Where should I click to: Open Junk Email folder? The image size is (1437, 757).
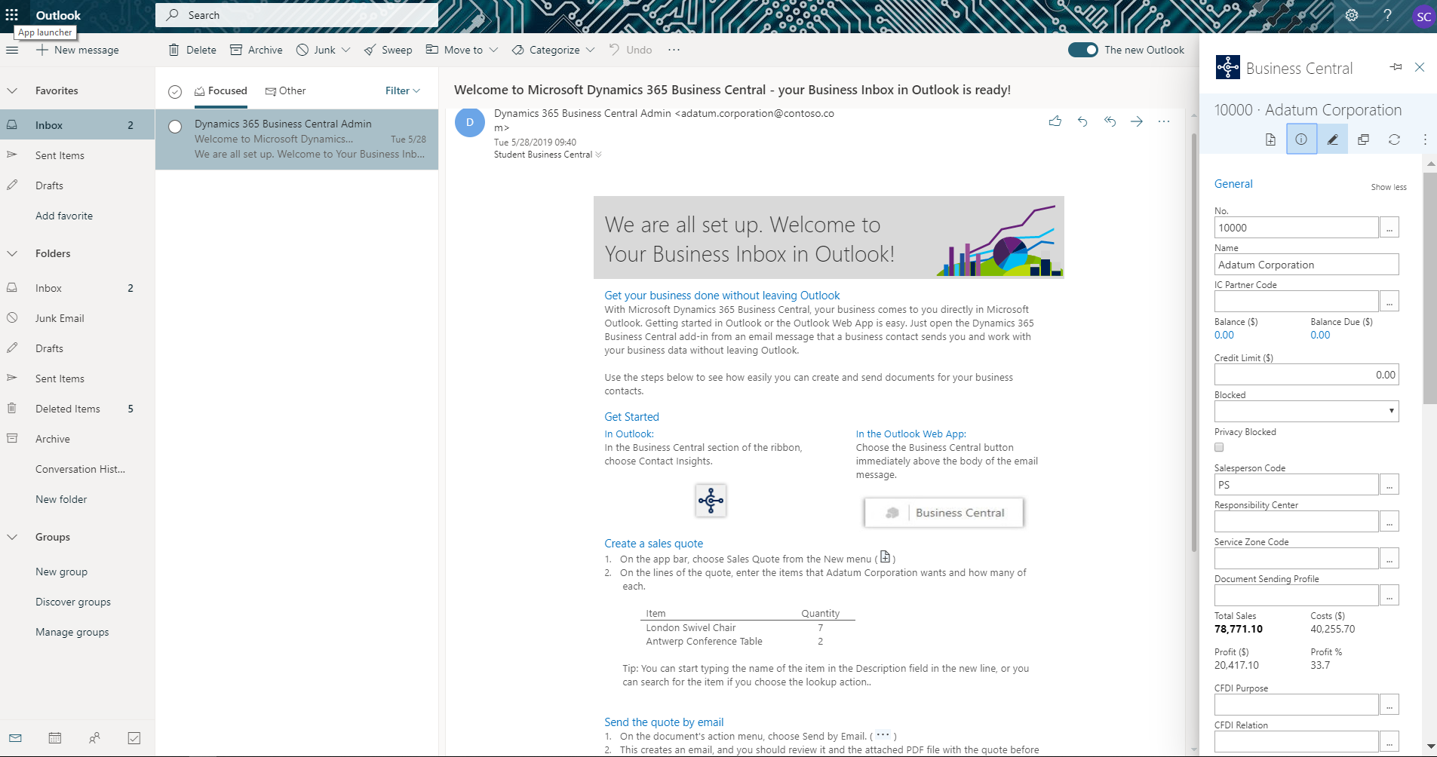78,318
